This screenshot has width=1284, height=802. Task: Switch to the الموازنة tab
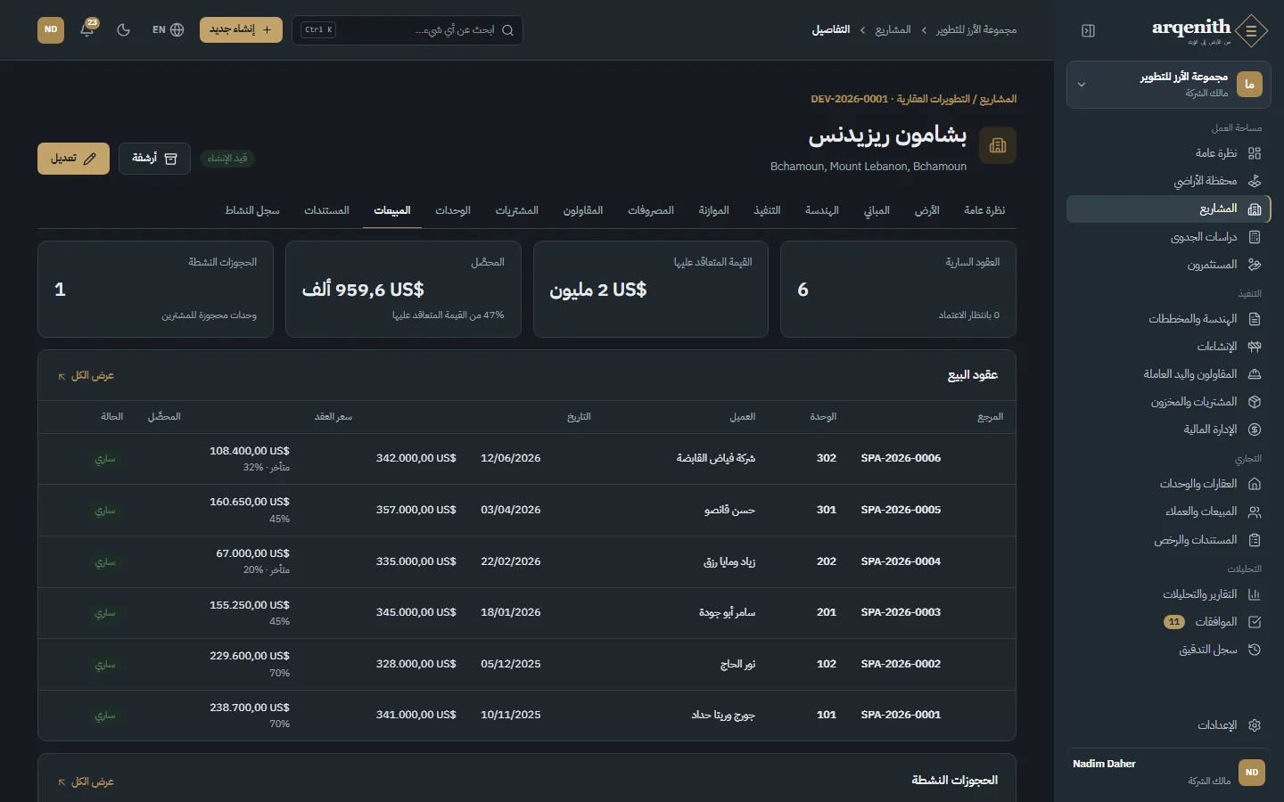pos(713,210)
